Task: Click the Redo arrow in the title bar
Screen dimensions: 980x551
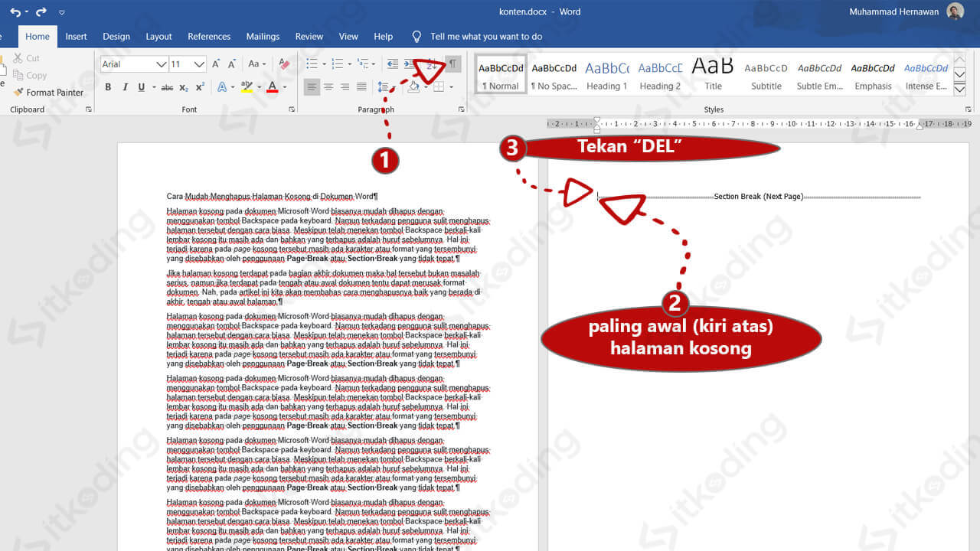Action: 41,11
